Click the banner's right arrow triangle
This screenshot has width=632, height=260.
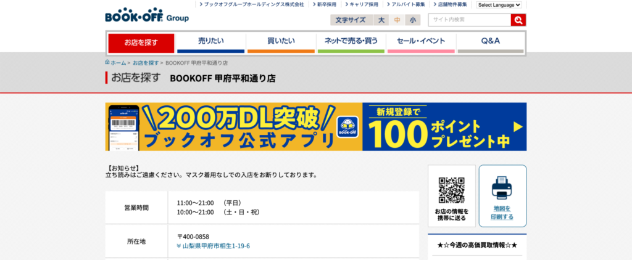pos(518,127)
